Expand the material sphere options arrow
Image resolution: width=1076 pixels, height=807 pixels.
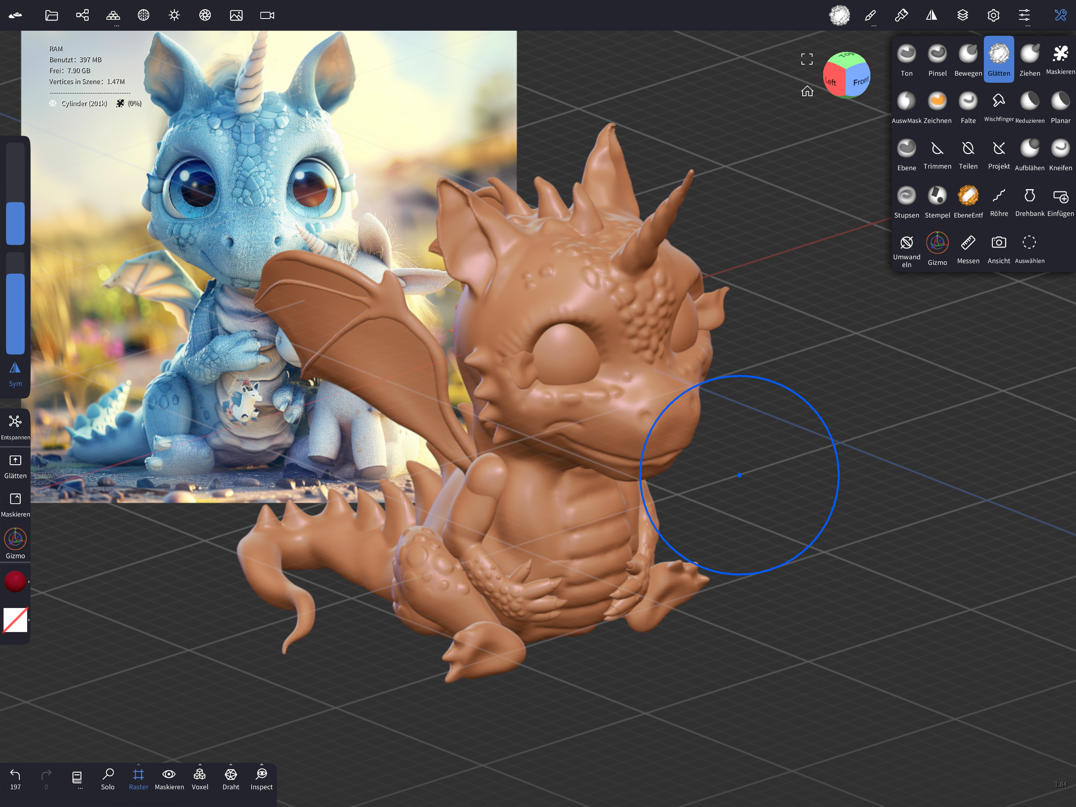tap(29, 582)
